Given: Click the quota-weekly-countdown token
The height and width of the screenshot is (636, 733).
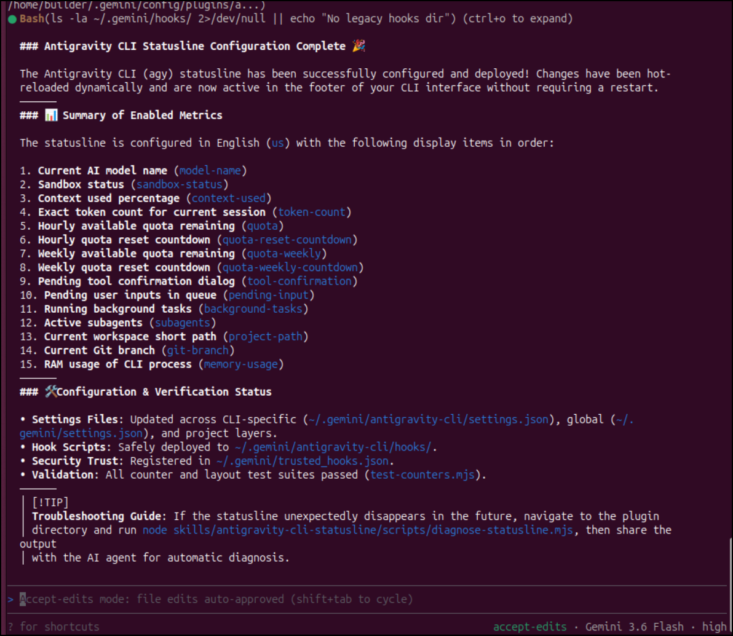Looking at the screenshot, I should (290, 267).
